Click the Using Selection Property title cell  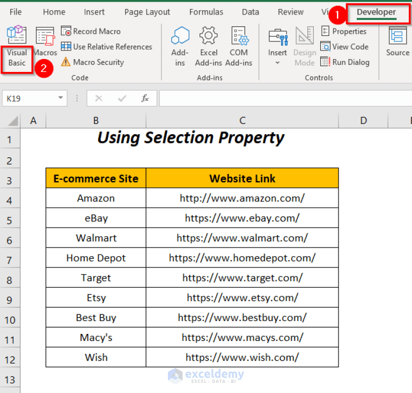191,138
